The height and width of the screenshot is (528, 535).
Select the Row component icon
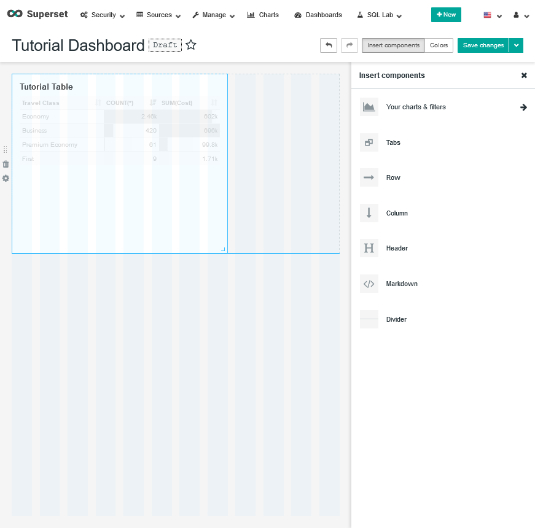(369, 177)
